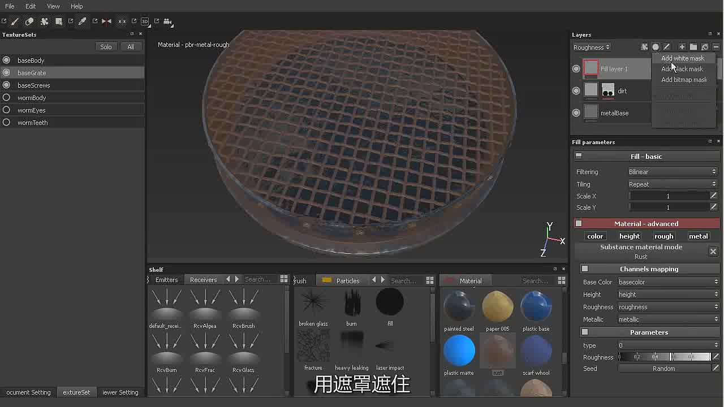724x407 pixels.
Task: Open the Edit menu
Action: point(31,6)
